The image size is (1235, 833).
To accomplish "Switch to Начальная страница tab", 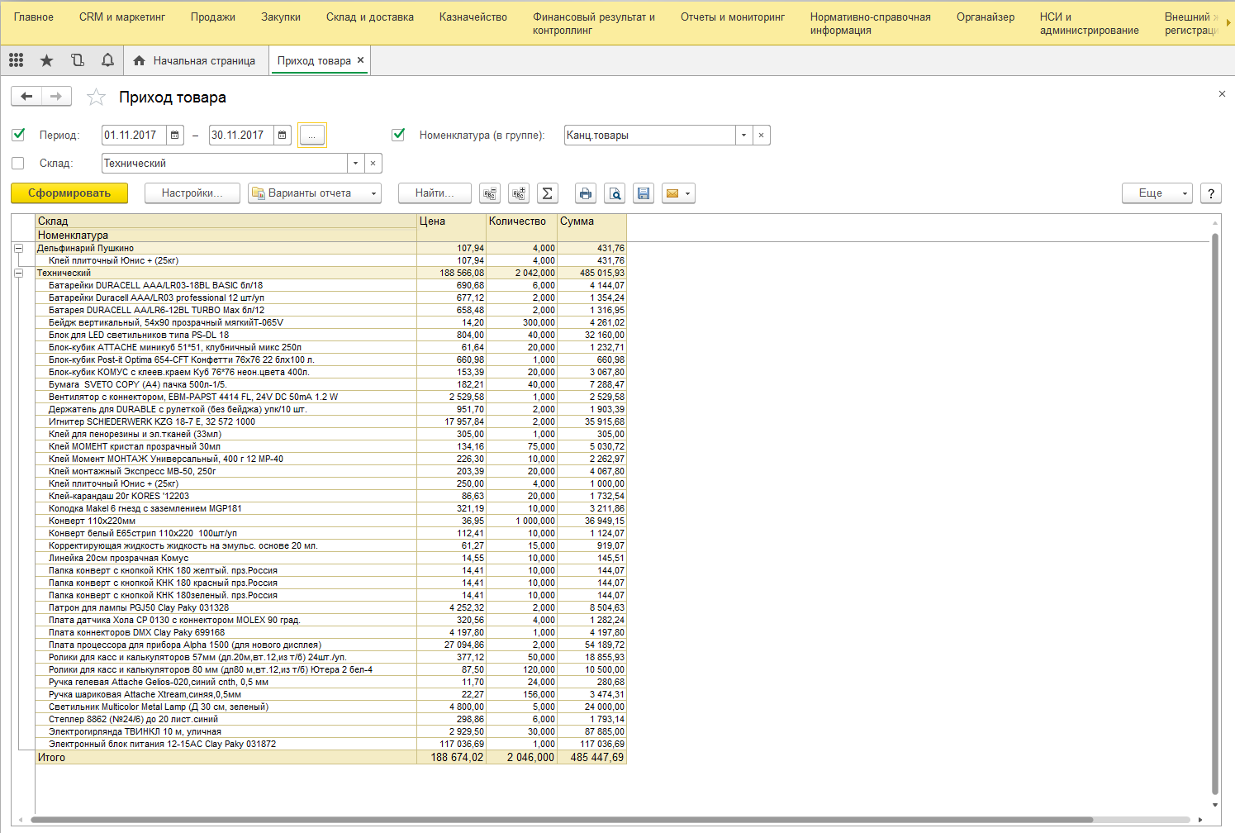I will pyautogui.click(x=197, y=60).
